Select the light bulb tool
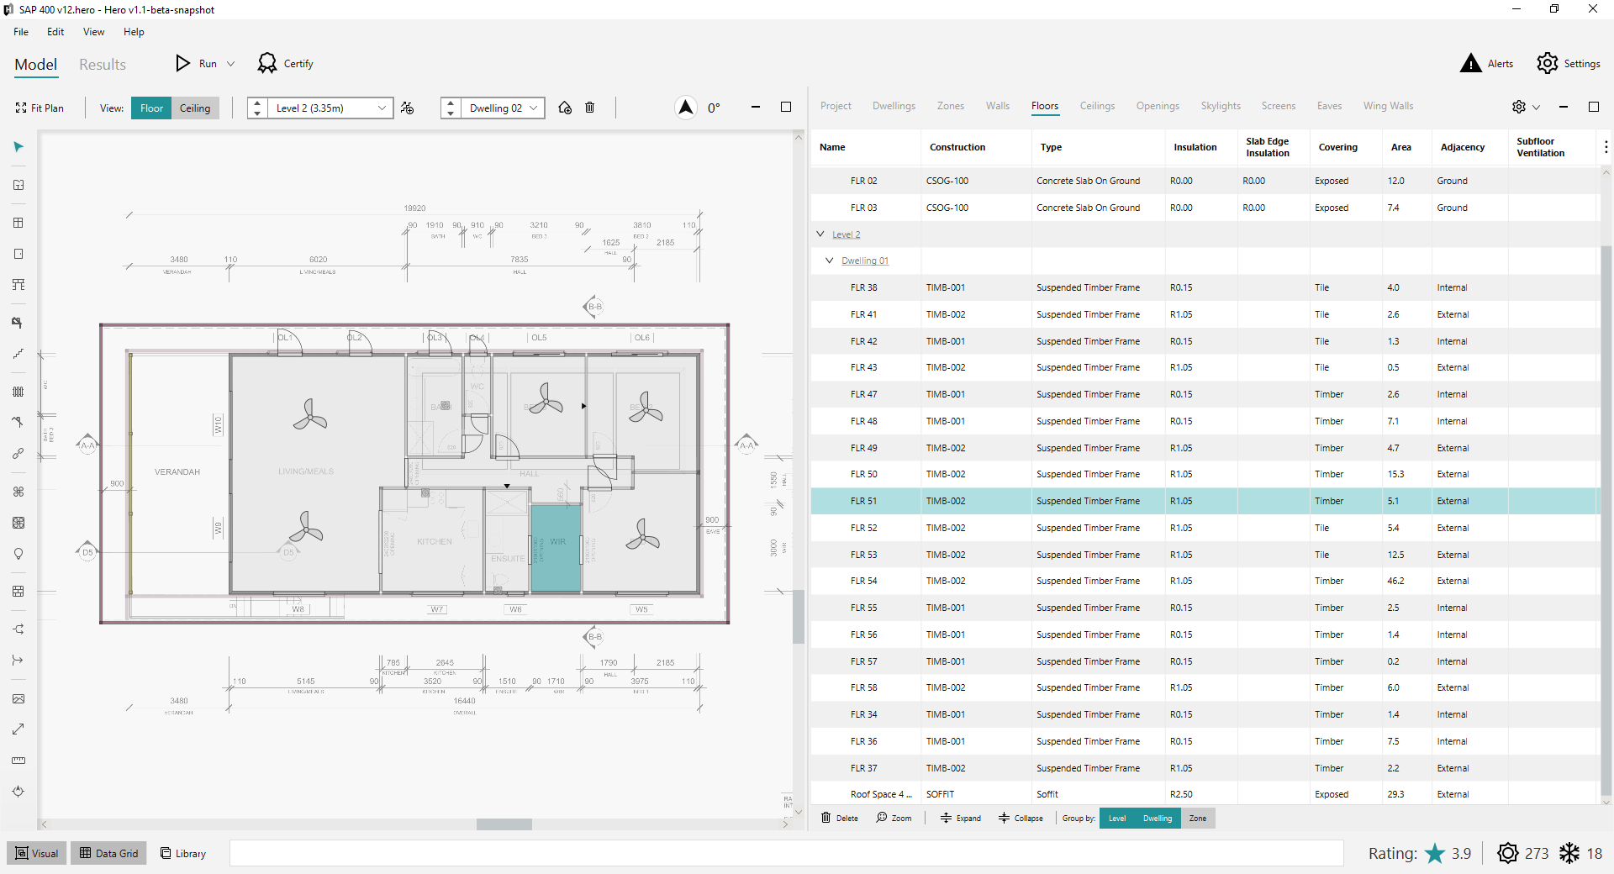This screenshot has height=874, width=1614. point(18,554)
